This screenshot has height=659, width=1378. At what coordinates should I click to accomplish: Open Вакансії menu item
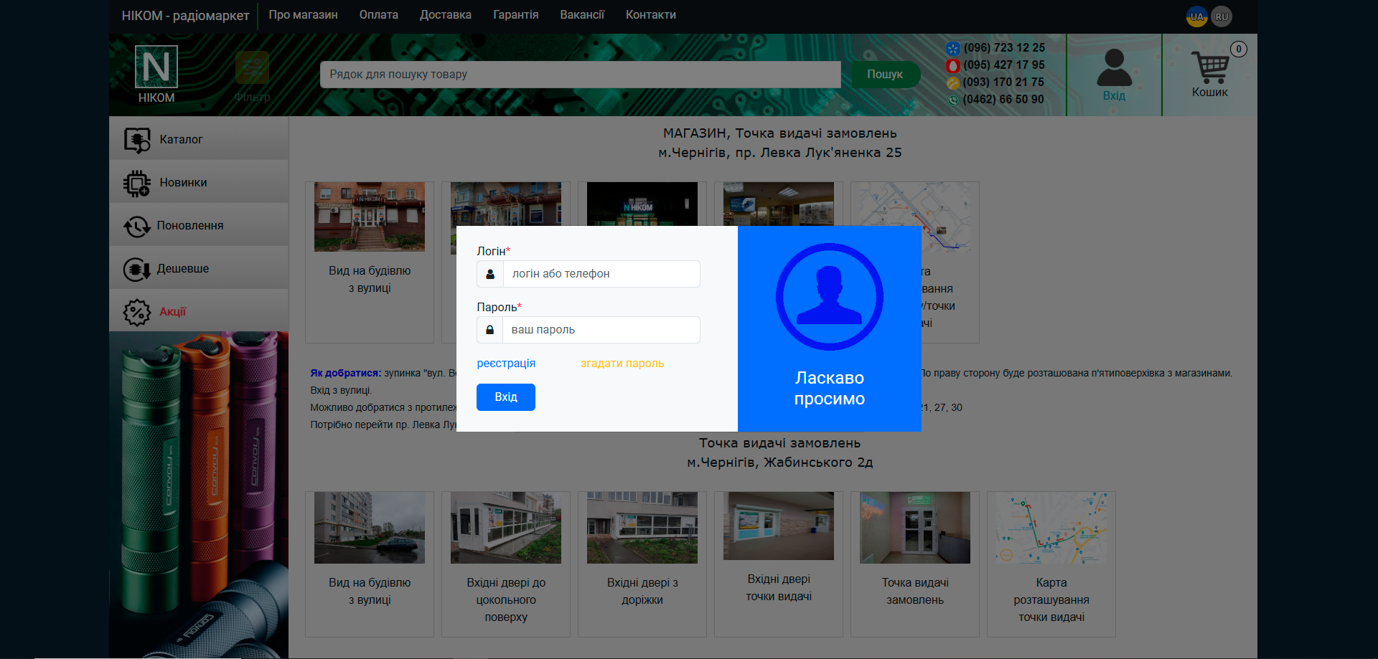click(582, 15)
